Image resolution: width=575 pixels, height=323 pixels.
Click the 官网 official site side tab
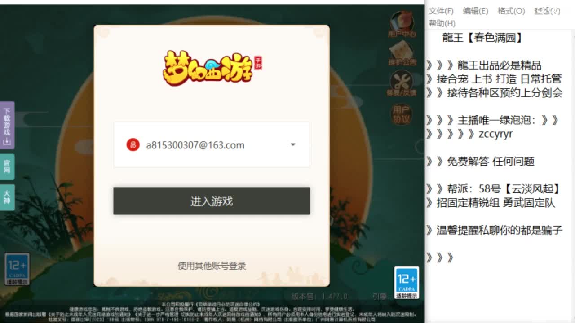[x=7, y=166]
